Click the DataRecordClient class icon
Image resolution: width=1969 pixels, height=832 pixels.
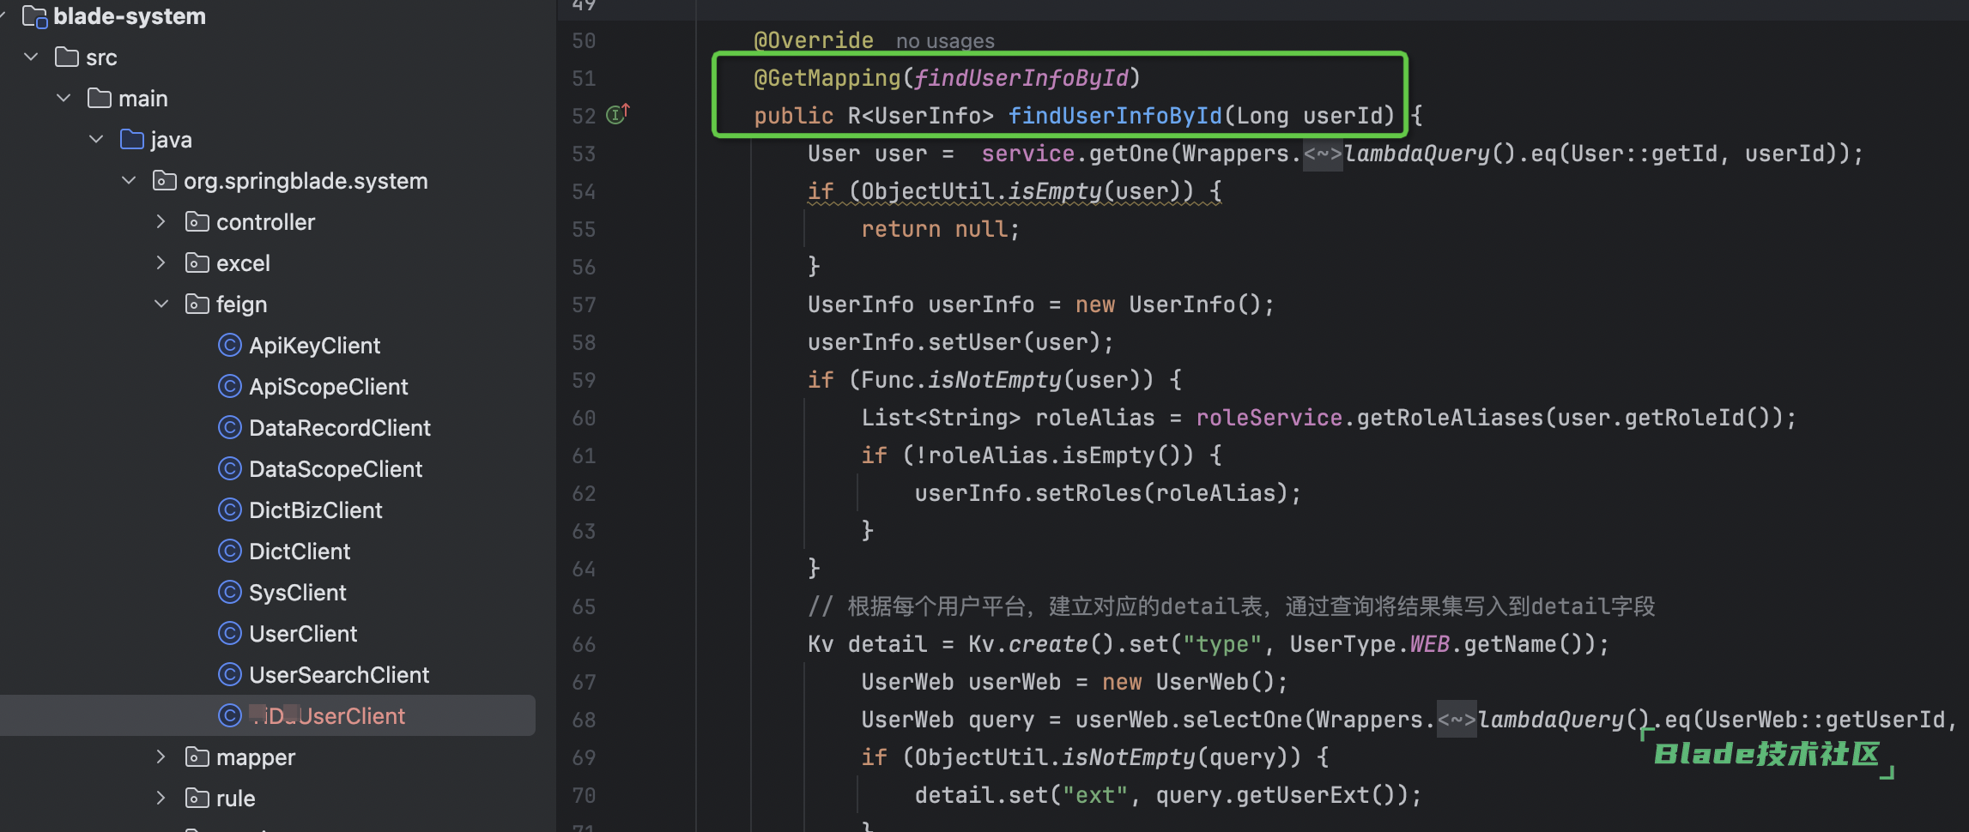[x=229, y=427]
